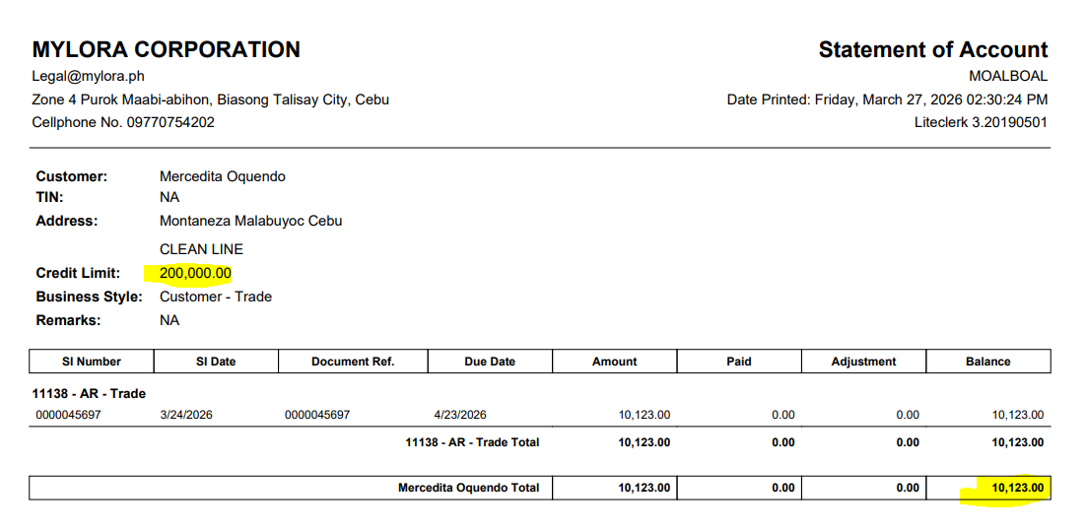Viewport: 1086px width, 532px height.
Task: Click the Mercedita Oquendo Total row label
Action: [x=468, y=488]
